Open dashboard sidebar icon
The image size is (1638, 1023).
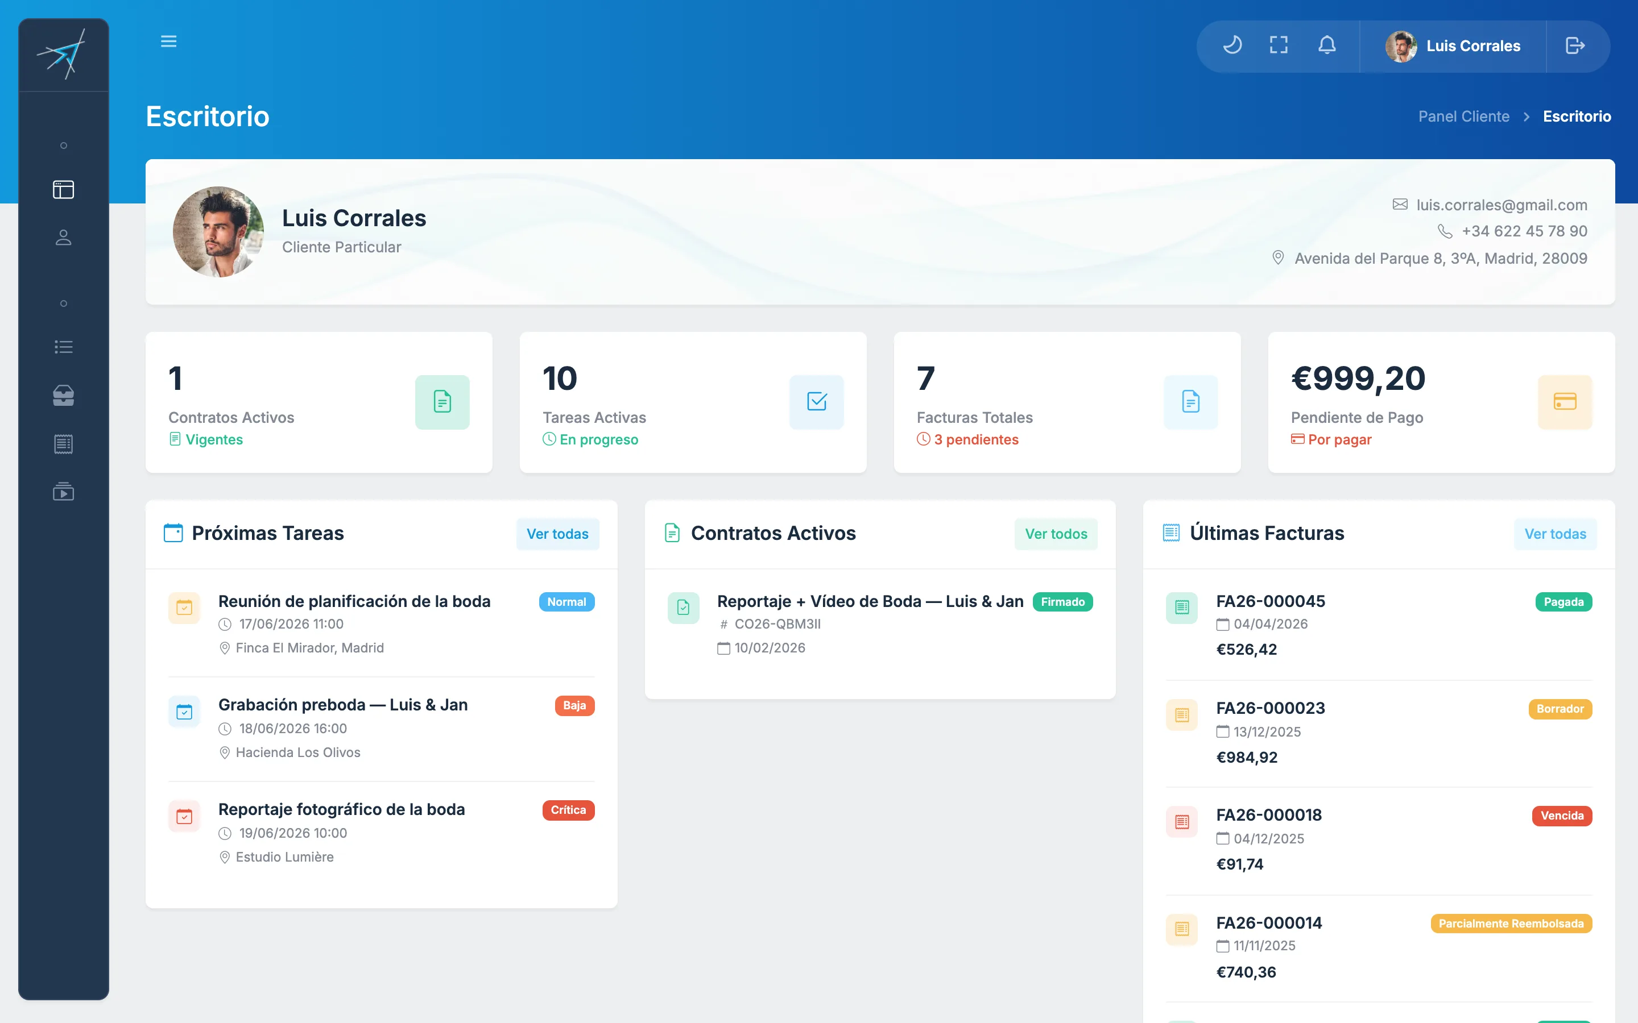(x=63, y=189)
